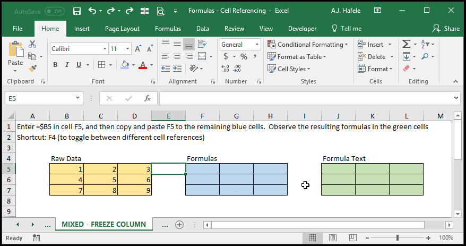Click the Cut scissors icon
Image resolution: width=466 pixels, height=246 pixels.
click(32, 44)
